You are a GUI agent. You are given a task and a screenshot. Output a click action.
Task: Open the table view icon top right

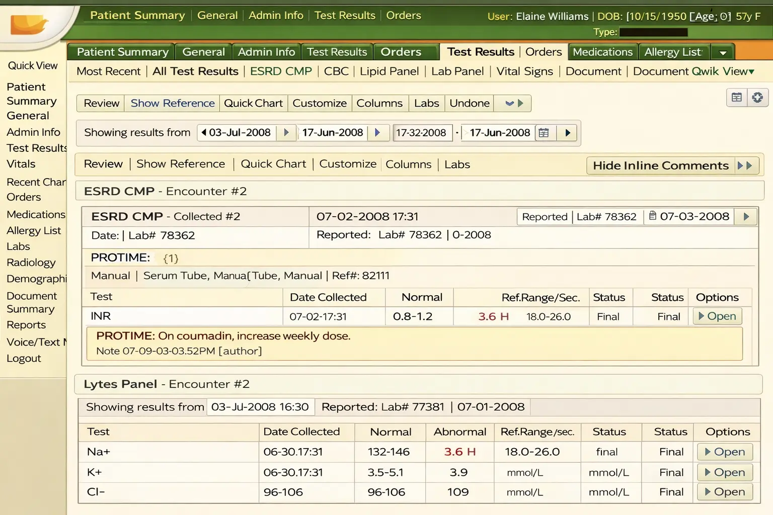click(x=736, y=97)
